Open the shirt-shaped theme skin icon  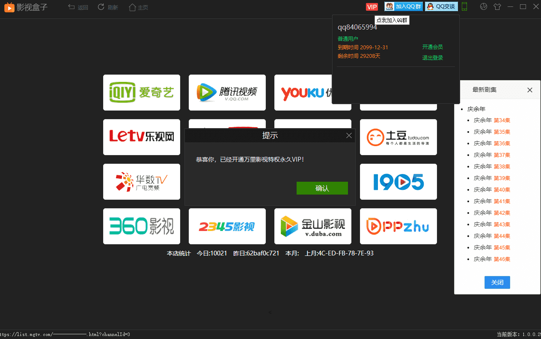[x=497, y=6]
